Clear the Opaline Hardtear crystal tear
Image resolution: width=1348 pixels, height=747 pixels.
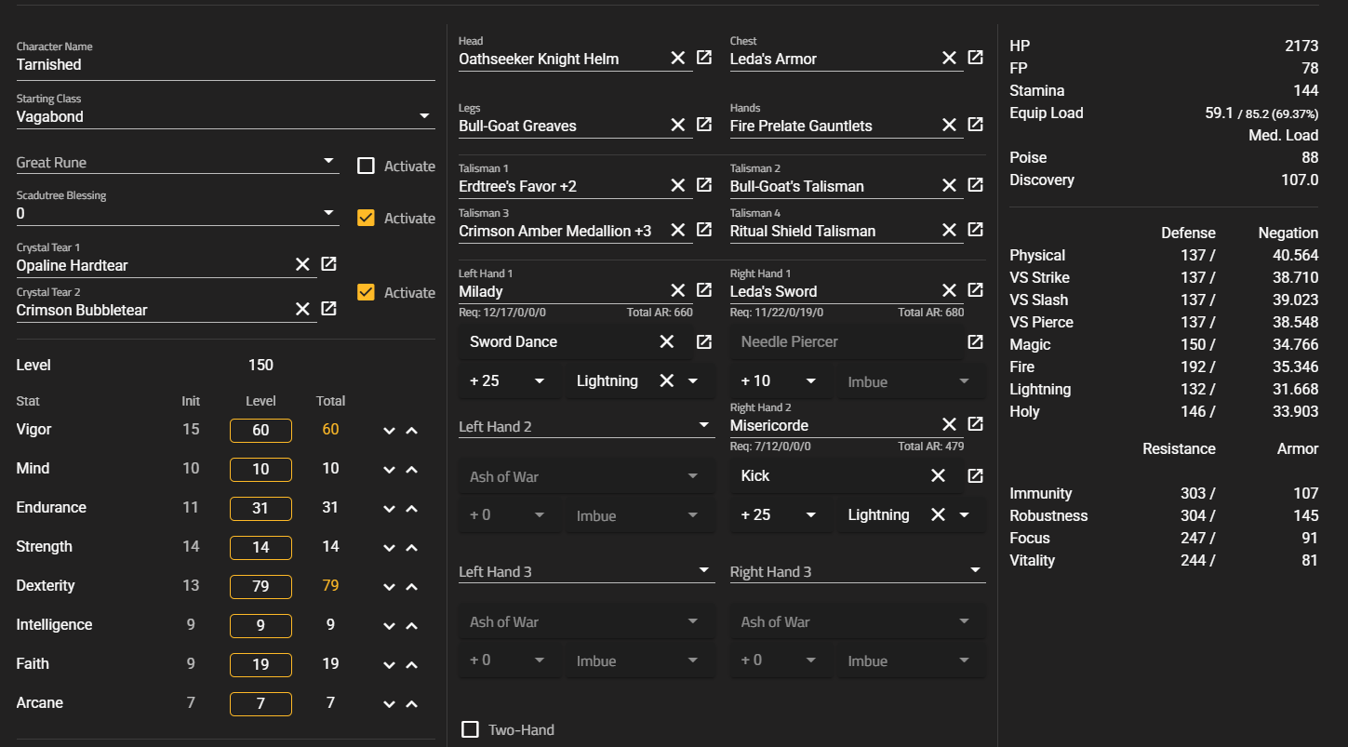point(302,265)
